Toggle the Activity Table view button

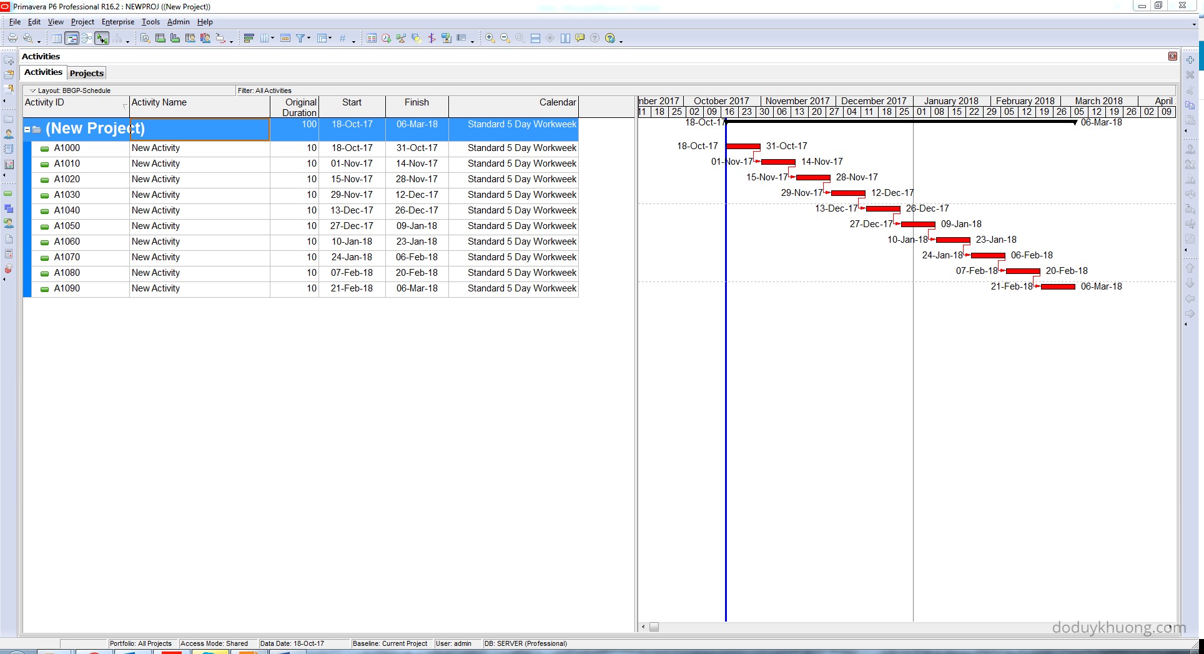[x=57, y=39]
